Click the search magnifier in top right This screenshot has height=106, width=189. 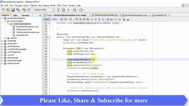pyautogui.click(x=183, y=5)
